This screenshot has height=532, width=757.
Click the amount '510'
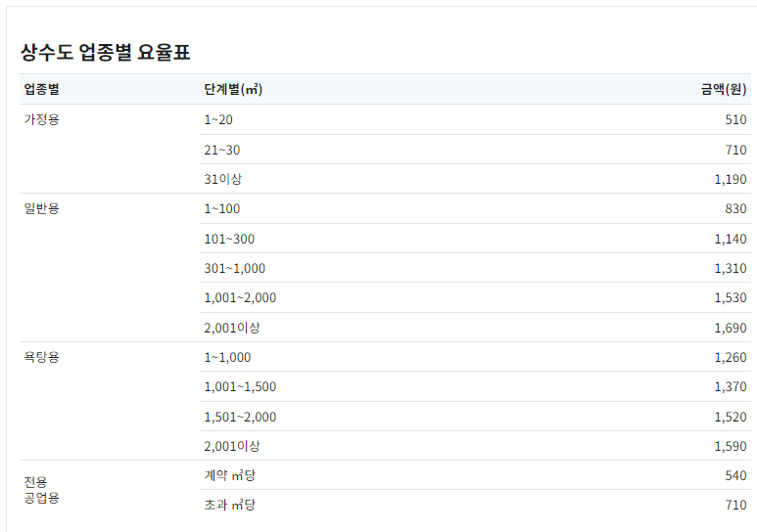click(x=735, y=119)
